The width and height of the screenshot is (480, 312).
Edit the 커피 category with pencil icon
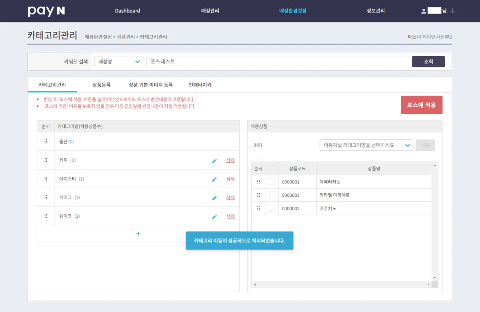[x=214, y=161]
